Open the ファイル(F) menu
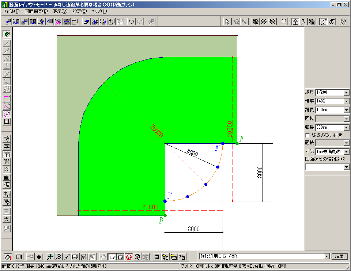 point(11,11)
